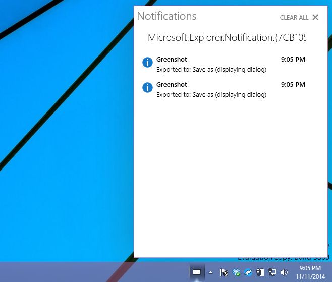This screenshot has width=332, height=282.
Task: Click the first Greenshot blue info icon
Action: 147,62
